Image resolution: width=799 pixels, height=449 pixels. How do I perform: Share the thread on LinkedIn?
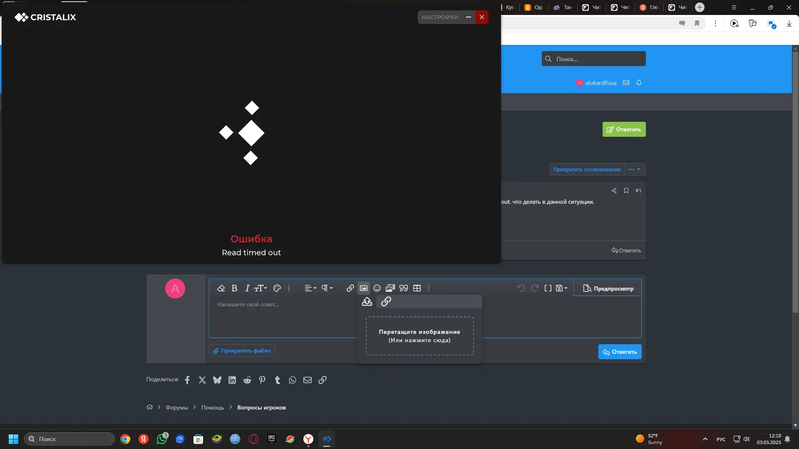(232, 380)
